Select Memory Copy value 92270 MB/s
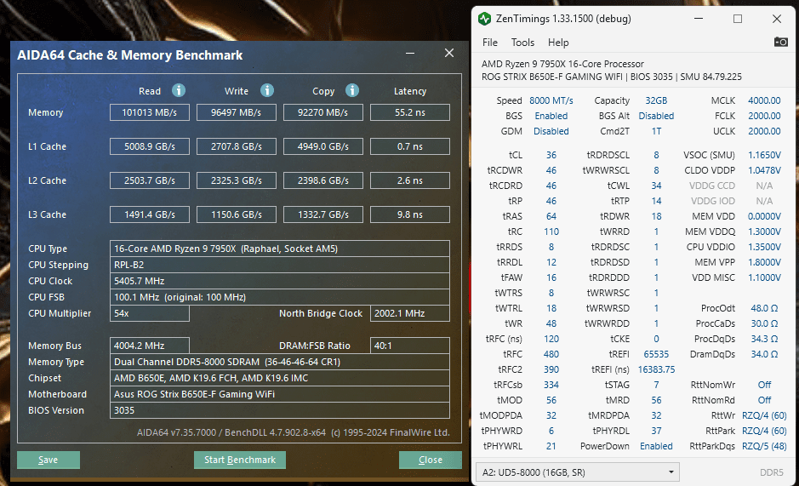Image resolution: width=799 pixels, height=486 pixels. [323, 112]
